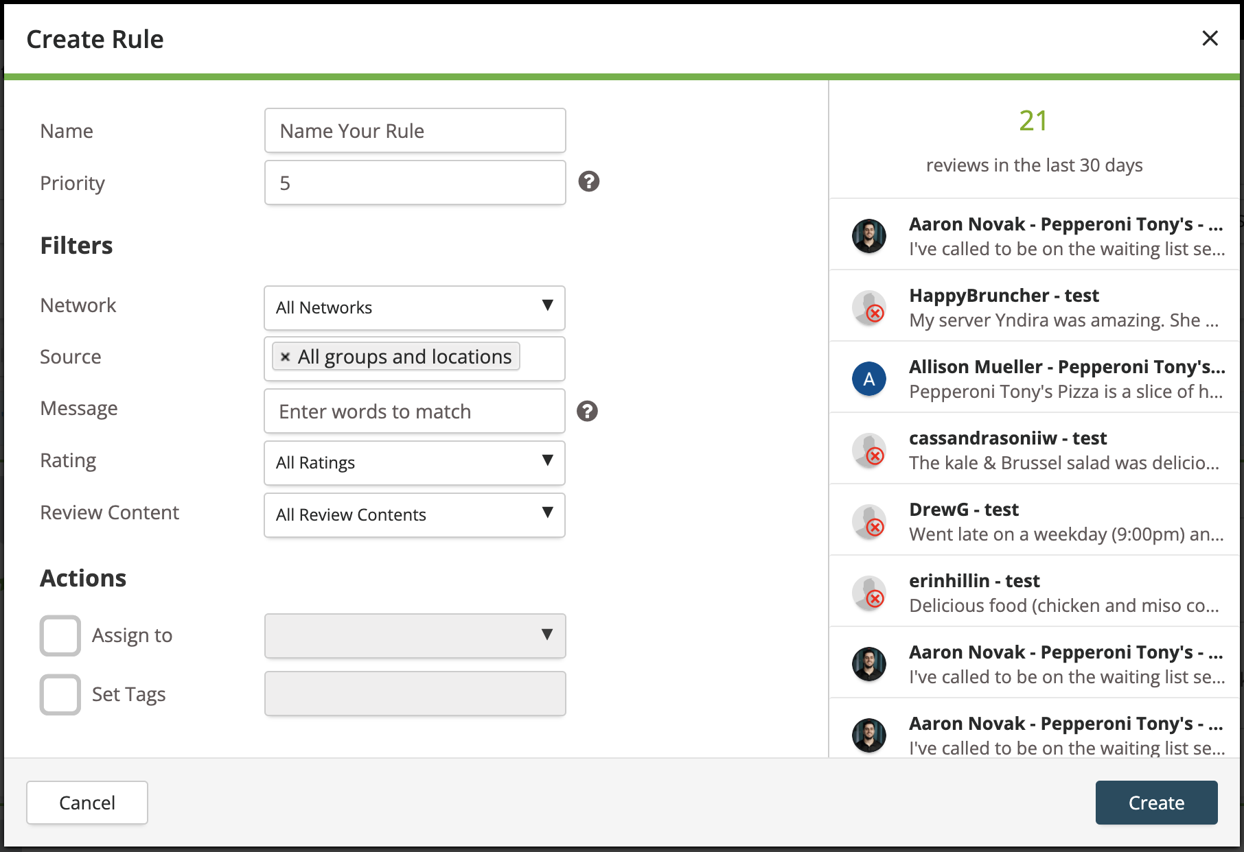Enable the Assign to checkbox
The width and height of the screenshot is (1244, 852).
tap(60, 635)
